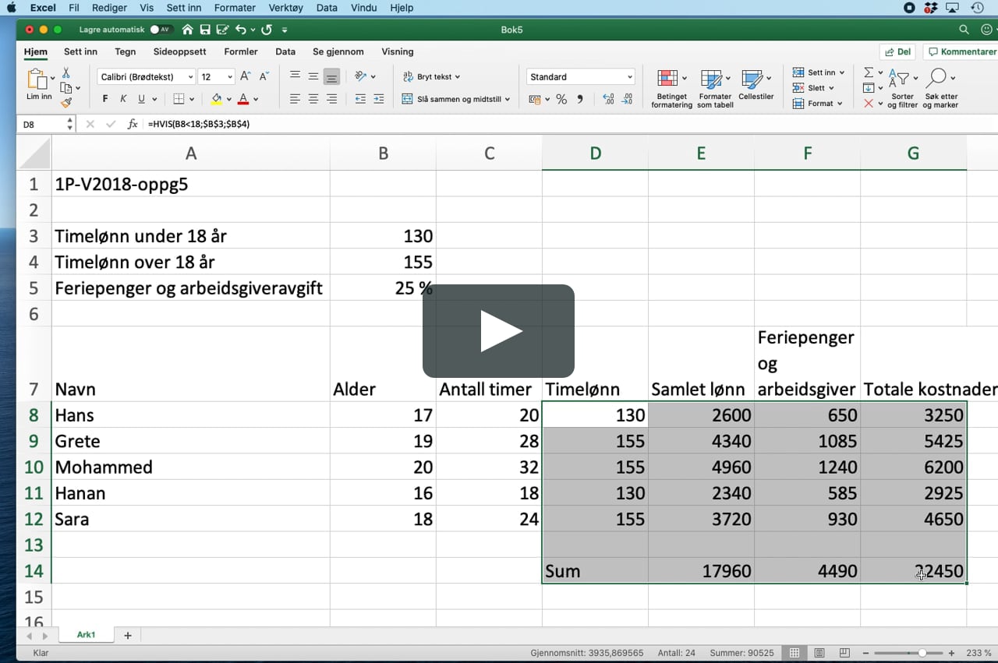Toggle the Lagre automatisk switch
This screenshot has width=998, height=663.
161,30
